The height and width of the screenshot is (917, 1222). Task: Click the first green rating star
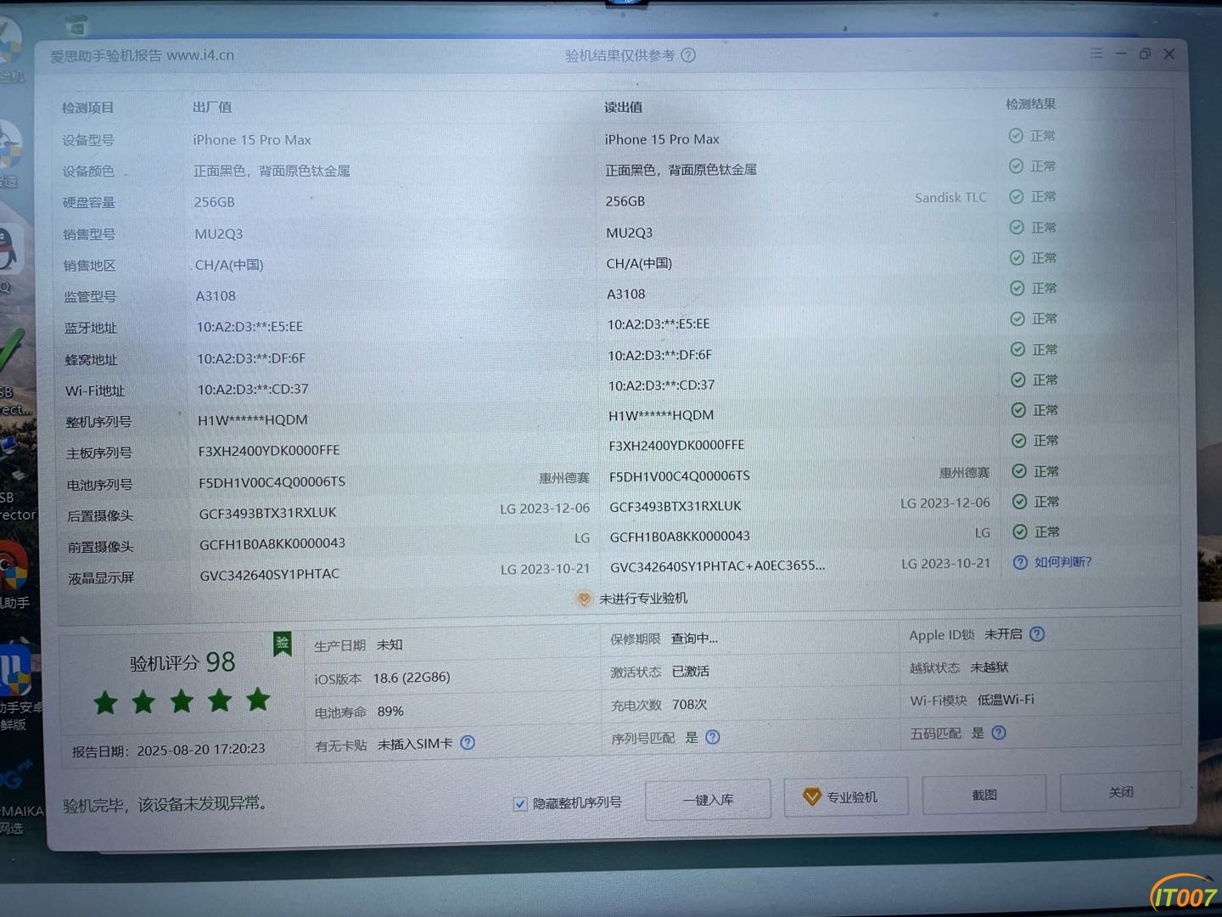(106, 703)
